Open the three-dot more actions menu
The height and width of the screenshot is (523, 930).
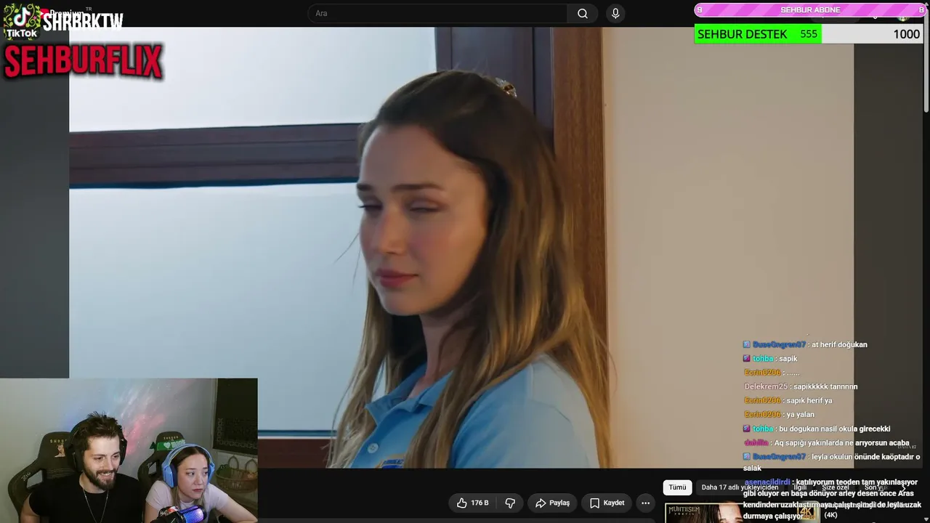pyautogui.click(x=645, y=503)
